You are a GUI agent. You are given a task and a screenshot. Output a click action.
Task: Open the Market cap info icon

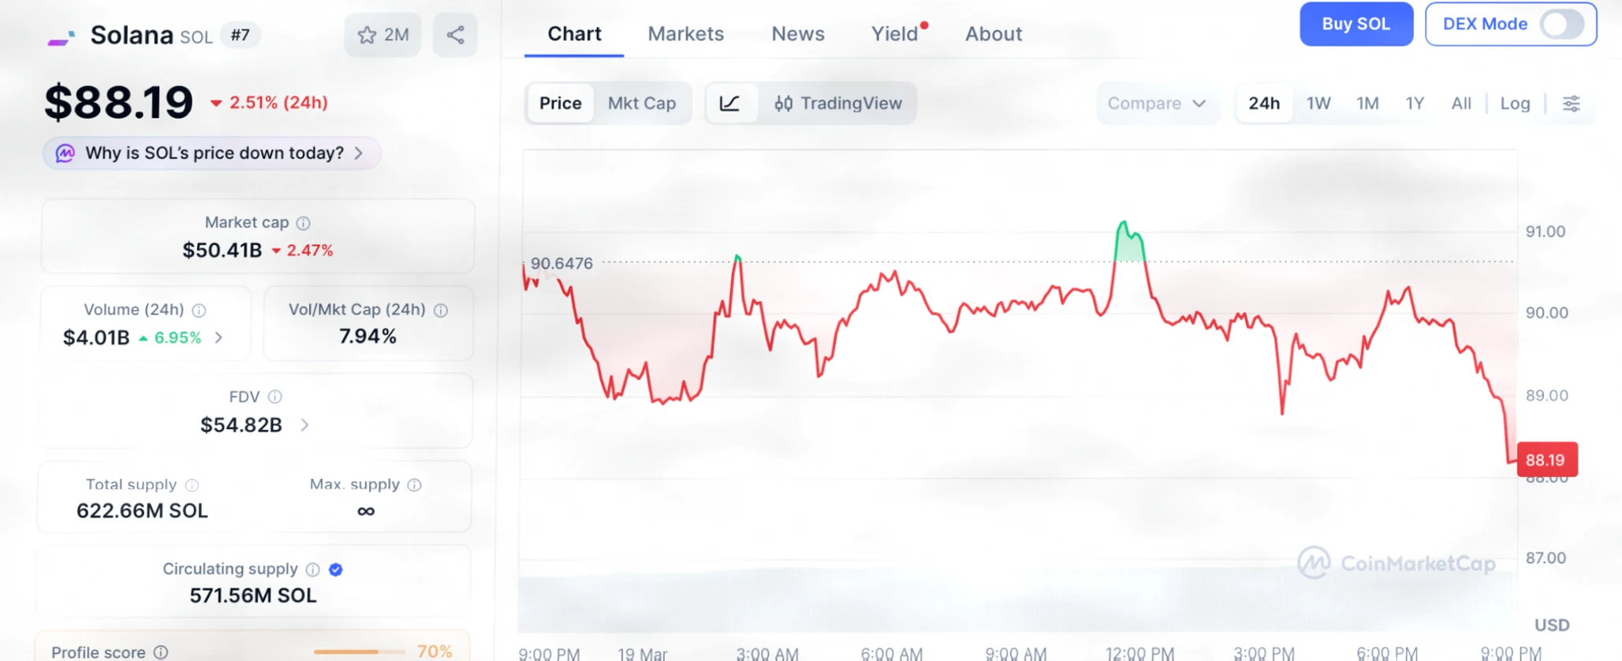click(x=303, y=223)
